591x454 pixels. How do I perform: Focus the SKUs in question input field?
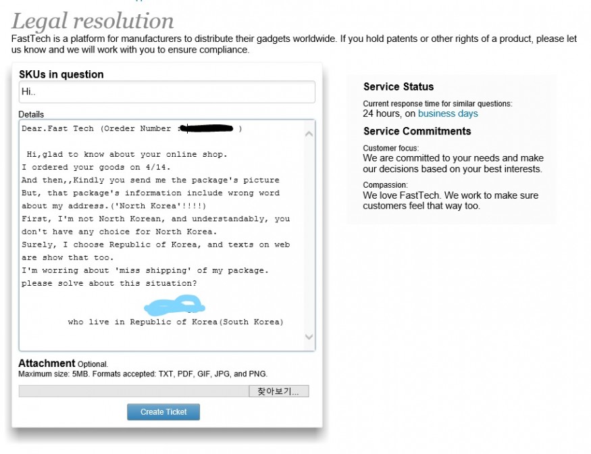click(166, 92)
